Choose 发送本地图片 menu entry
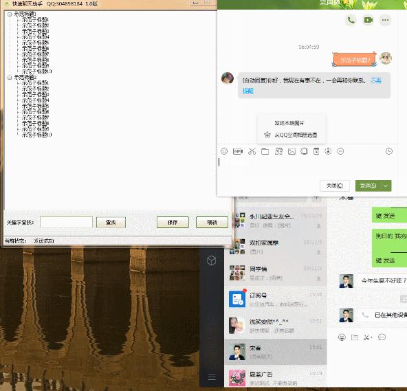 (x=289, y=123)
